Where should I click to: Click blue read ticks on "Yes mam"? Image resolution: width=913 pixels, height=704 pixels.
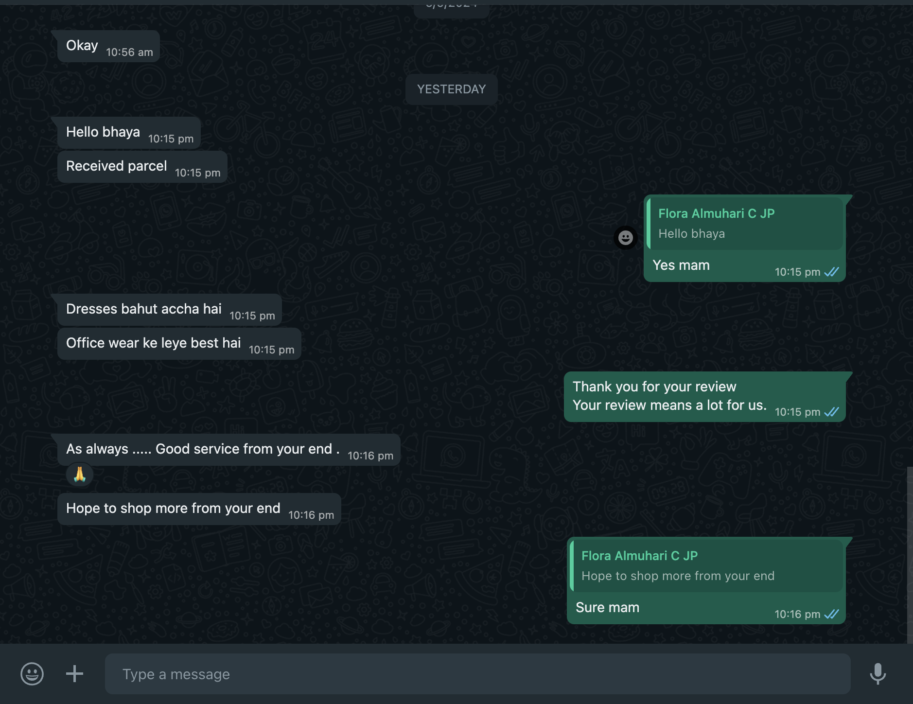click(x=832, y=272)
